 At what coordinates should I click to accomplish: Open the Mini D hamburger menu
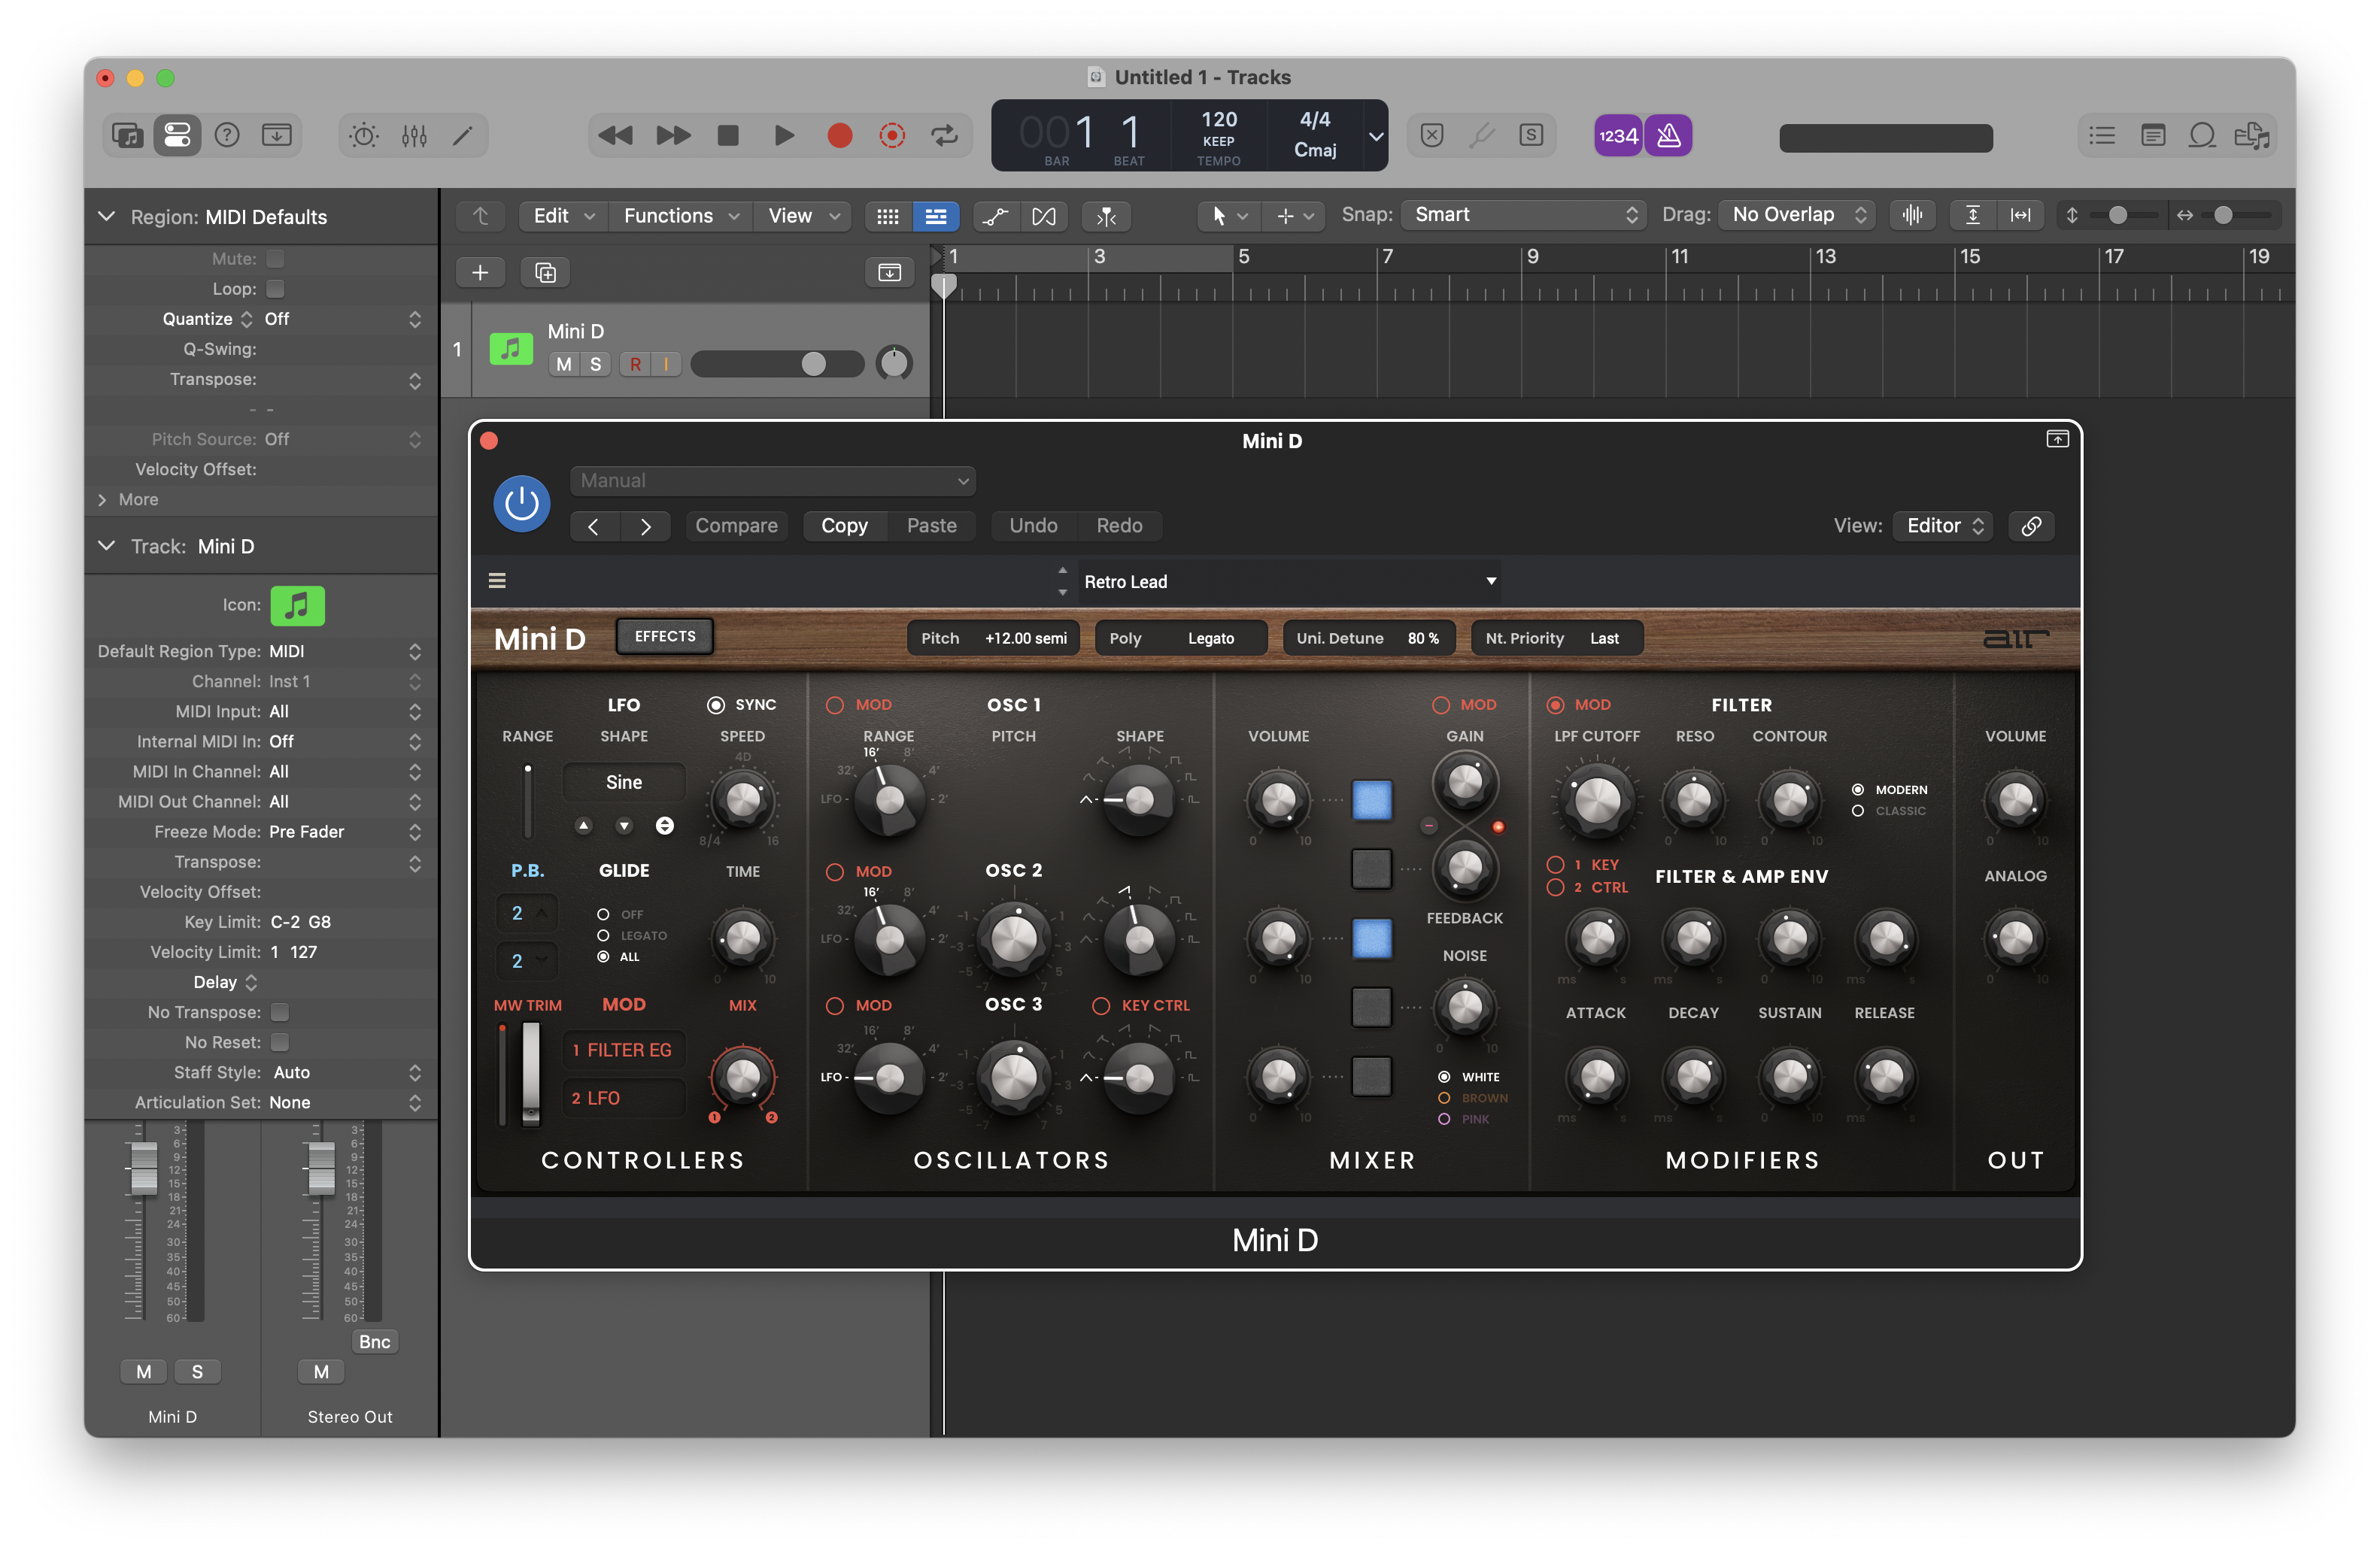point(497,580)
